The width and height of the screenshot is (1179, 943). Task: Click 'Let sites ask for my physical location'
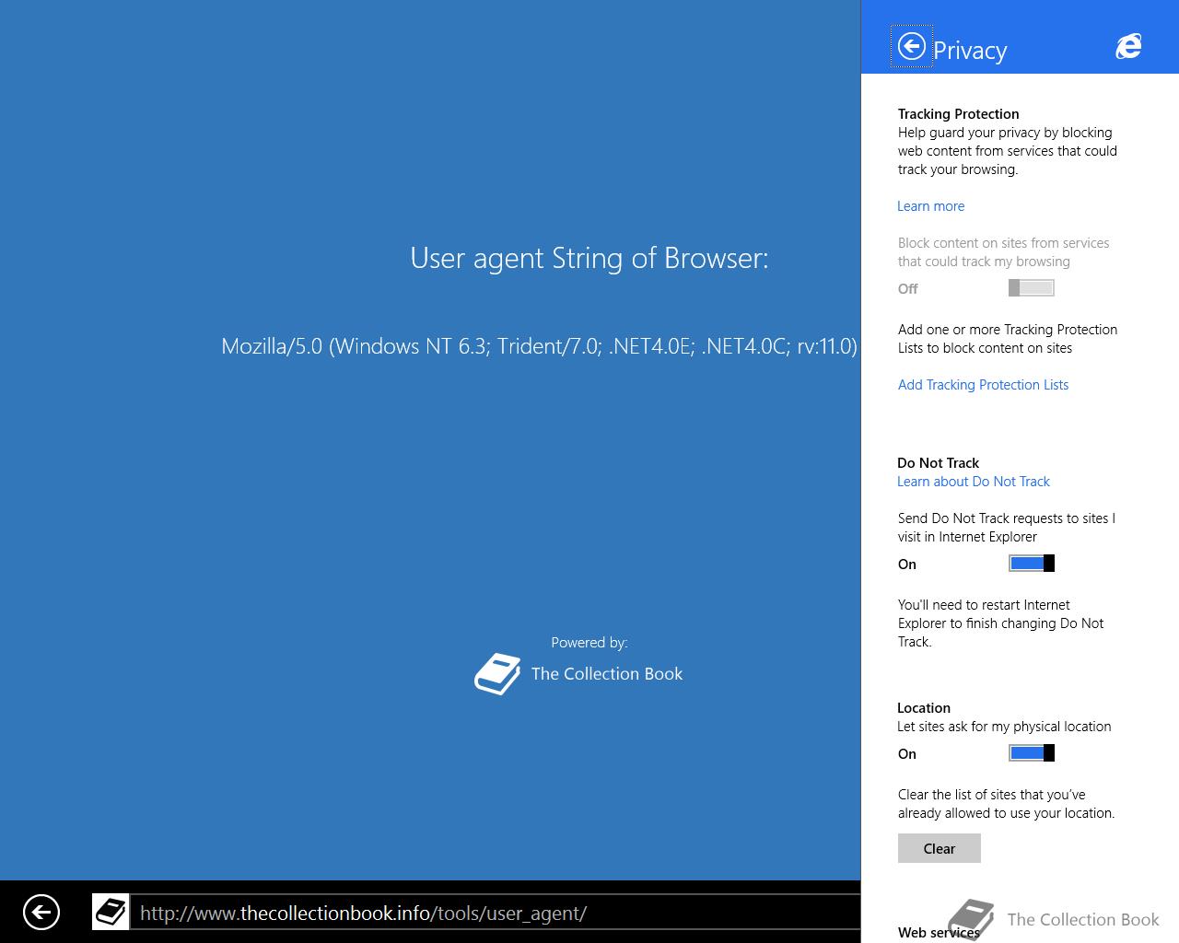(x=1004, y=727)
